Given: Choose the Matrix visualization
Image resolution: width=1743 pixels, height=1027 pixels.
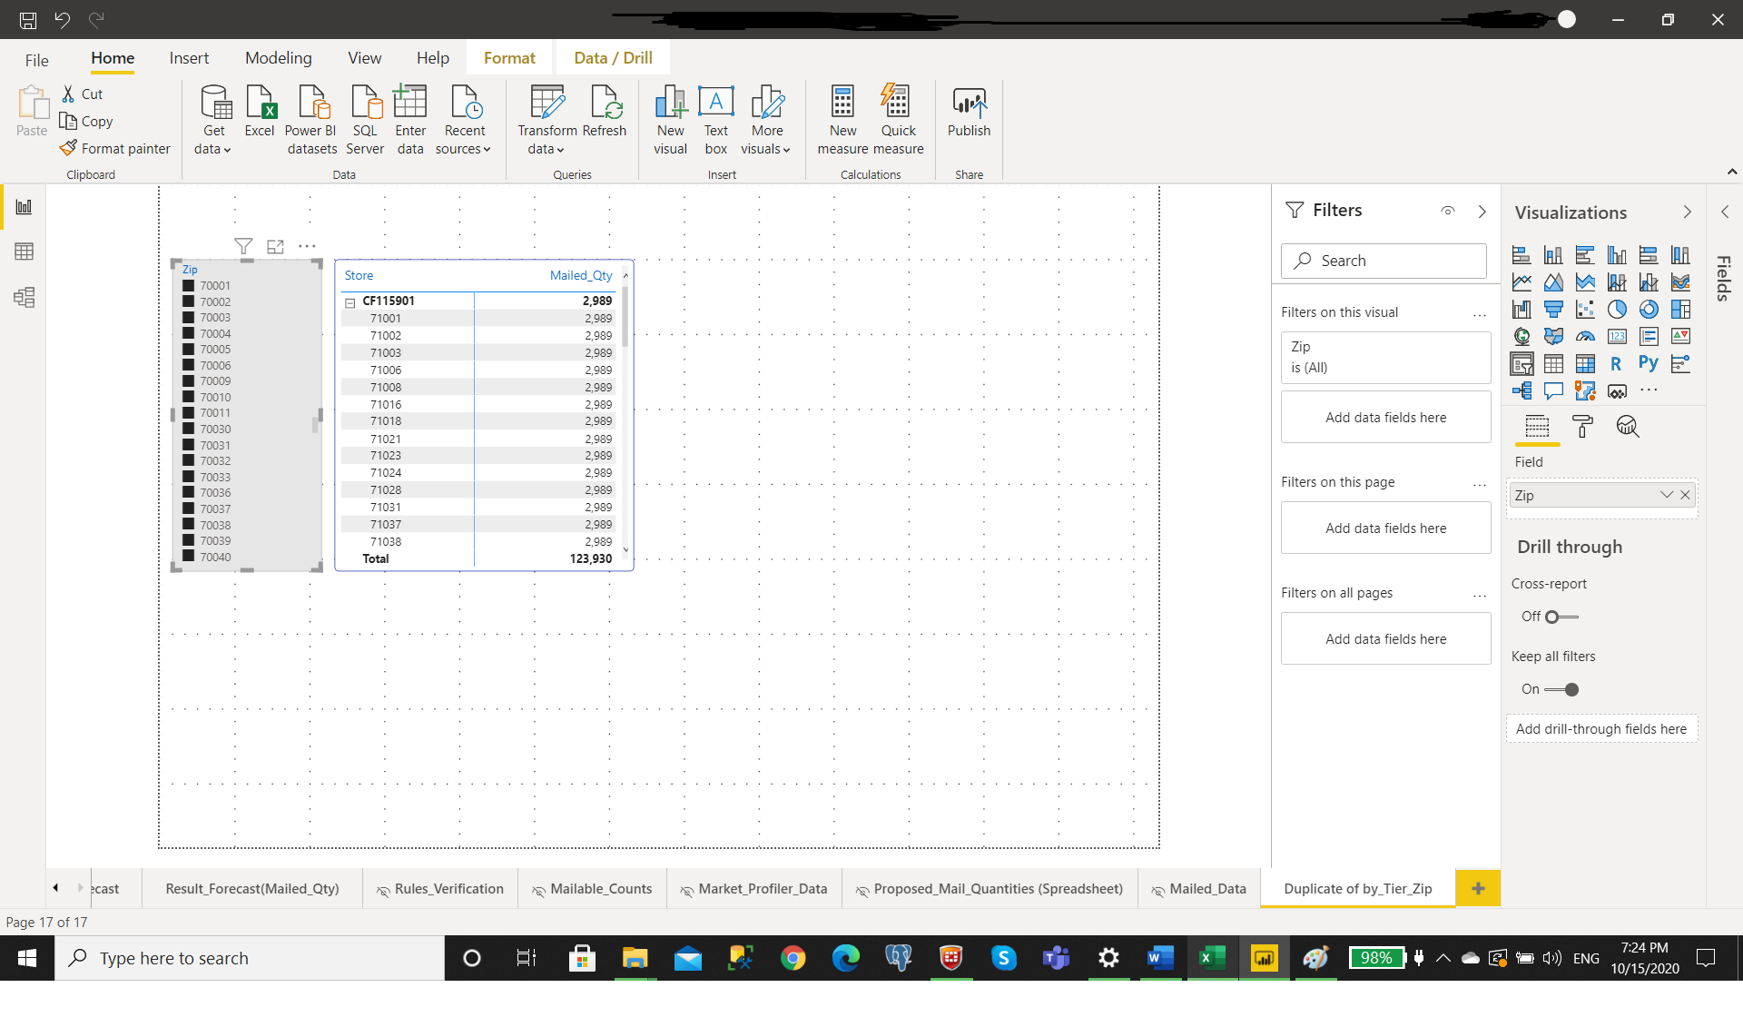Looking at the screenshot, I should 1585,364.
